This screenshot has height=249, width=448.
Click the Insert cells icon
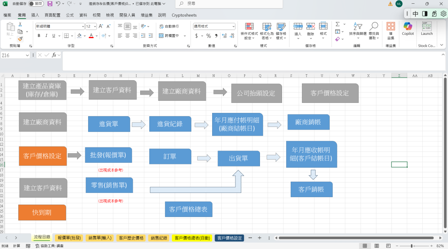(x=298, y=27)
